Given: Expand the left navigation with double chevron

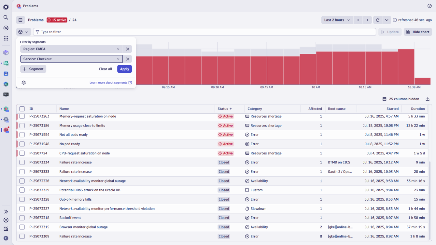Looking at the screenshot, I should [x=6, y=212].
